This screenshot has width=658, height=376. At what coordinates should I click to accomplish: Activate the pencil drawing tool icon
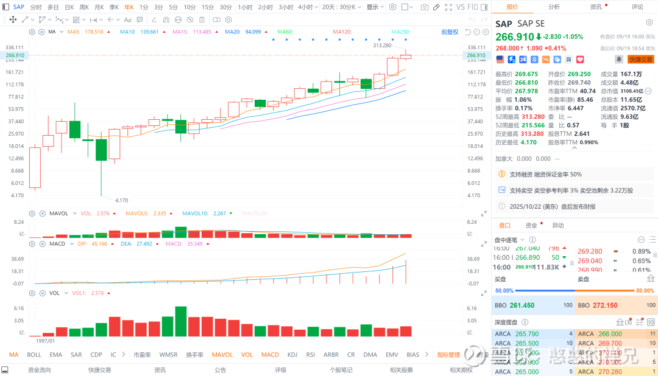(436, 7)
